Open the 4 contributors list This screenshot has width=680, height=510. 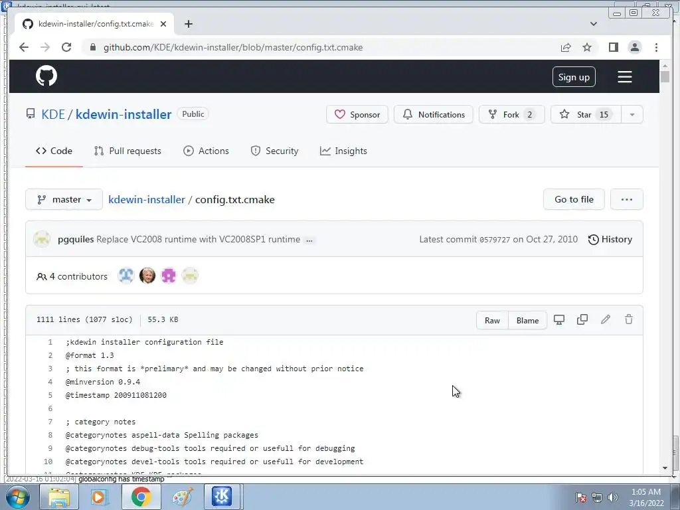(x=72, y=276)
